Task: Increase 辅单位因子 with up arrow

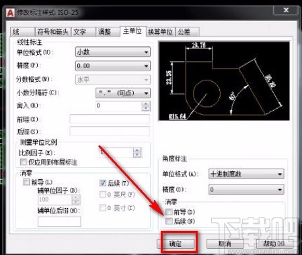Action: (76, 197)
